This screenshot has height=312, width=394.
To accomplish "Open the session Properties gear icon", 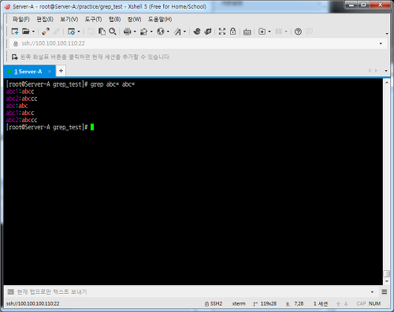I will click(71, 32).
